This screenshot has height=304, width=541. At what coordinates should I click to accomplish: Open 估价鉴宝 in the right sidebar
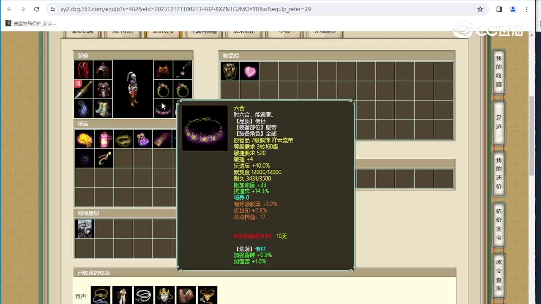pyautogui.click(x=499, y=225)
